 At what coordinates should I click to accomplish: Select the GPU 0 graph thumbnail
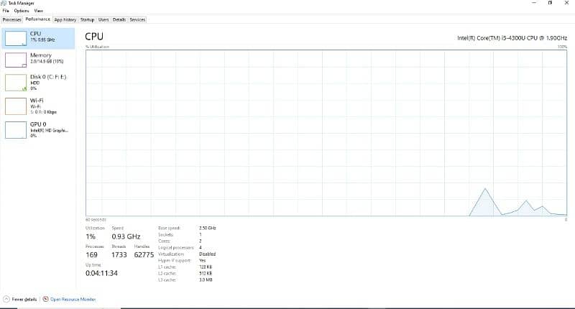(16, 130)
